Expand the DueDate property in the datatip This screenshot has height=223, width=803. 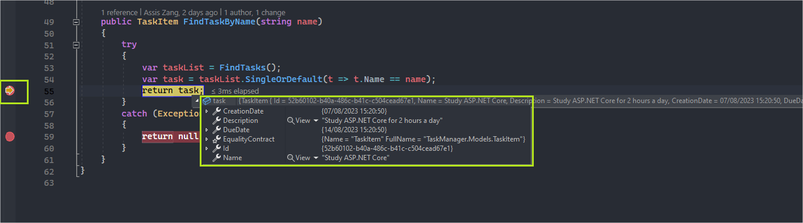(x=206, y=130)
